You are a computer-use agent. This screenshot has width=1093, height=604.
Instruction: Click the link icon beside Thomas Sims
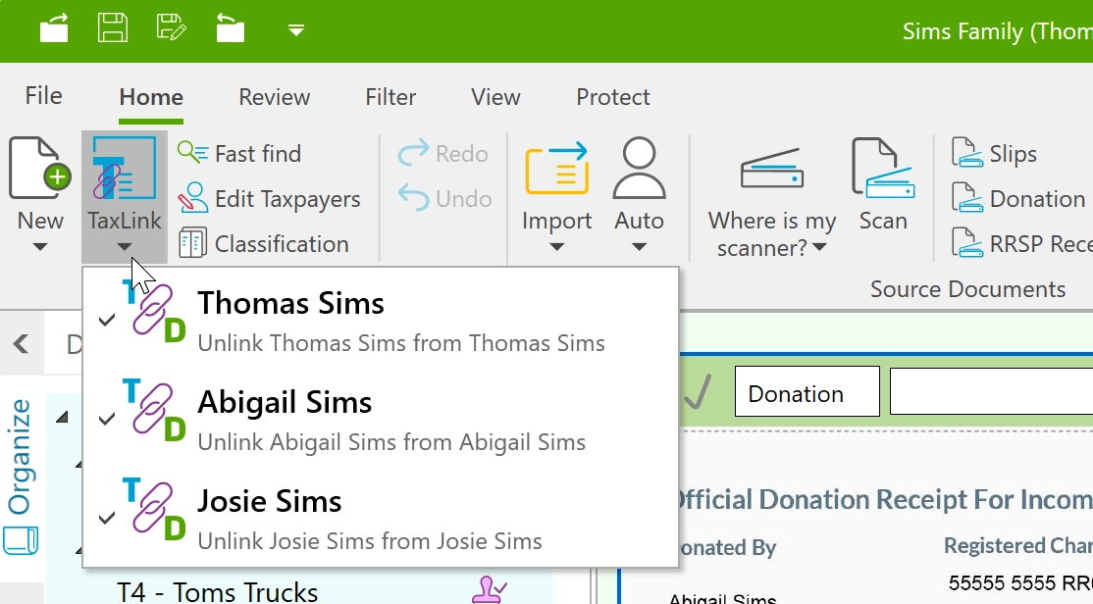tap(154, 312)
